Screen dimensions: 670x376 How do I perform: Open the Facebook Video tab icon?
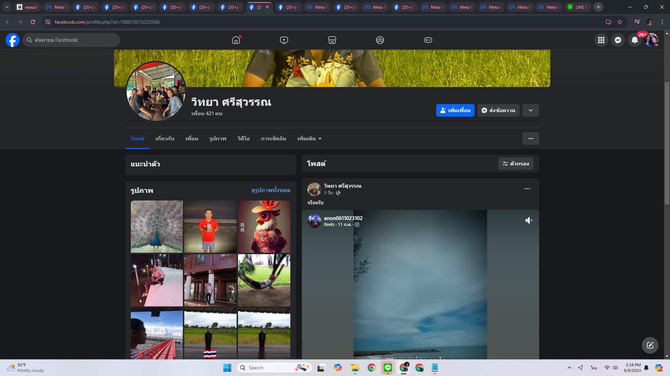click(284, 40)
